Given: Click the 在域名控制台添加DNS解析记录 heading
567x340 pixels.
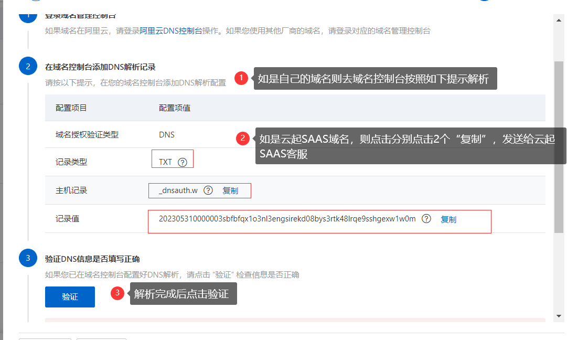Looking at the screenshot, I should (100, 67).
